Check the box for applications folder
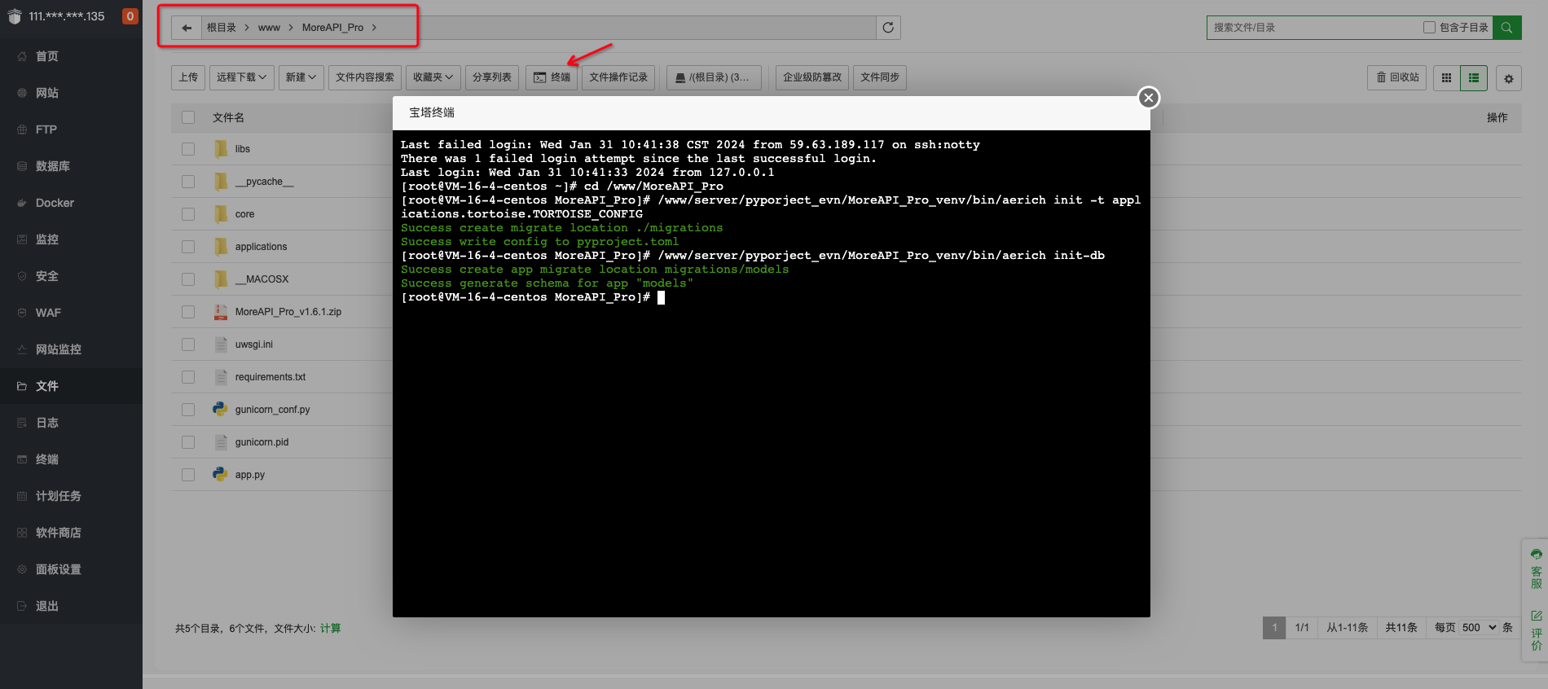The height and width of the screenshot is (689, 1548). pos(188,247)
